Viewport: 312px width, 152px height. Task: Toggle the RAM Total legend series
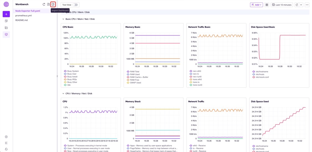135,72
